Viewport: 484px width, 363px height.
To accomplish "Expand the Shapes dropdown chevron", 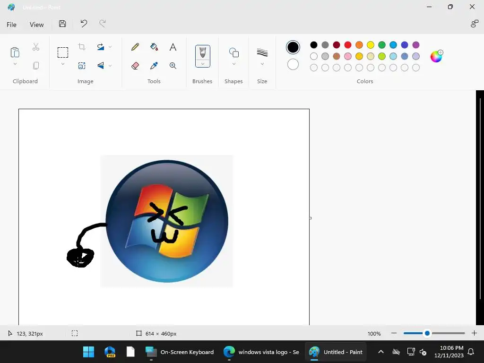I will pos(233,64).
